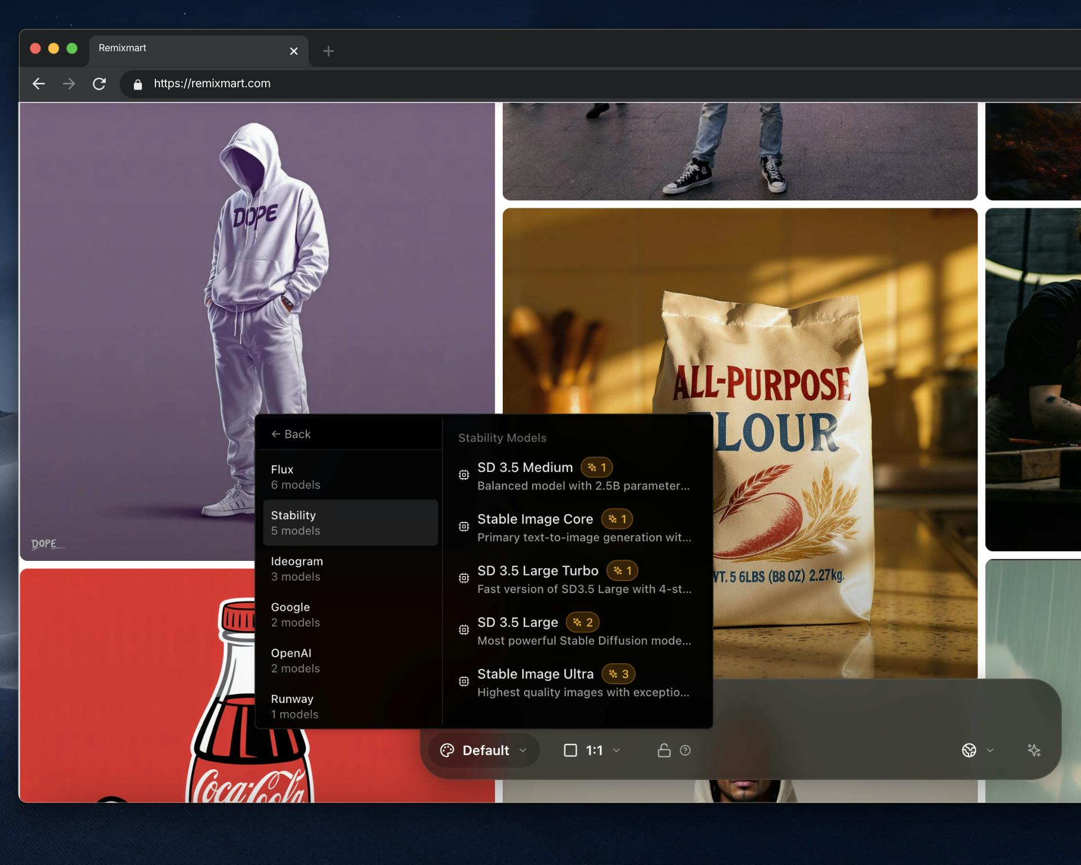Image resolution: width=1081 pixels, height=865 pixels.
Task: Open the model selector dropdown in prompt bar
Action: (977, 751)
